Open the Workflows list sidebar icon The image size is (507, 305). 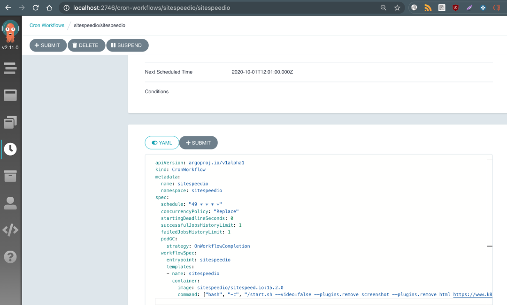point(10,68)
